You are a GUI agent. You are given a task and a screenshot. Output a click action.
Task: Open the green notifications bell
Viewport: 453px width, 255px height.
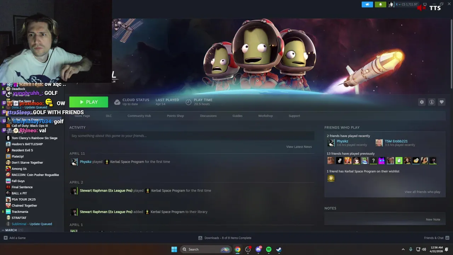coord(380,5)
